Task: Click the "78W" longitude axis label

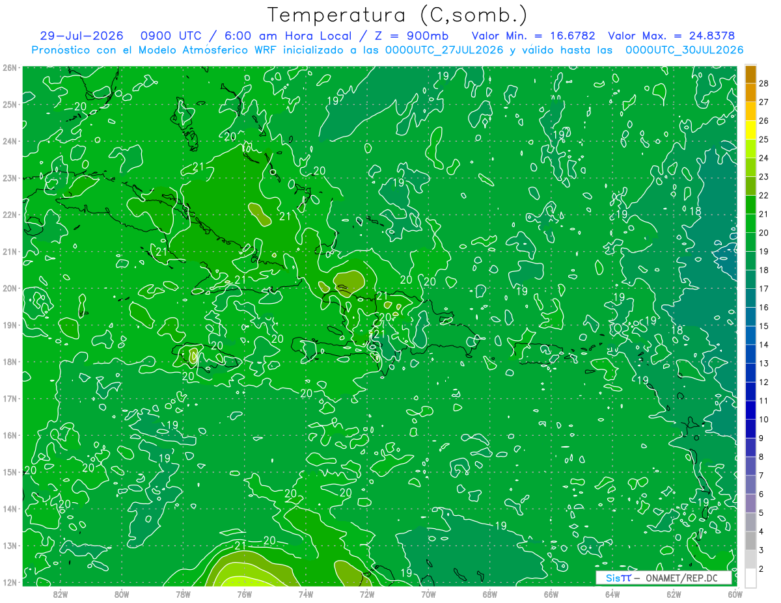Action: 183,594
